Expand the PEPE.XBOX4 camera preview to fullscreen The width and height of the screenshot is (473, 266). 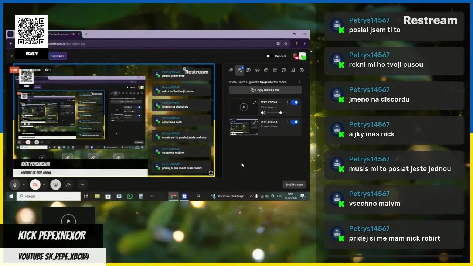coord(254,103)
